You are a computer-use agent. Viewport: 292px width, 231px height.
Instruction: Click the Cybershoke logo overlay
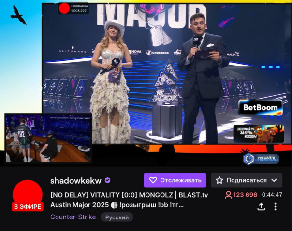pyautogui.click(x=261, y=159)
